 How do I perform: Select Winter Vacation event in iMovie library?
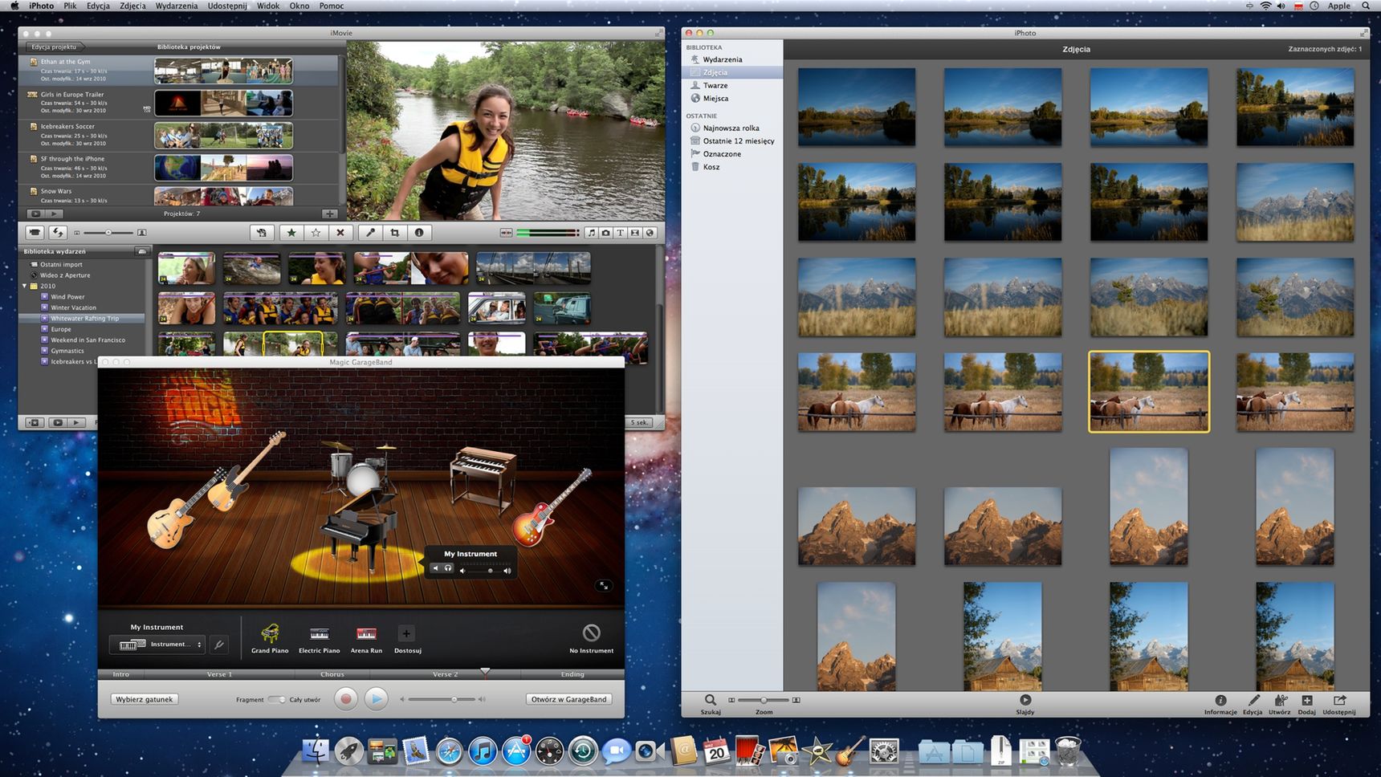coord(73,307)
